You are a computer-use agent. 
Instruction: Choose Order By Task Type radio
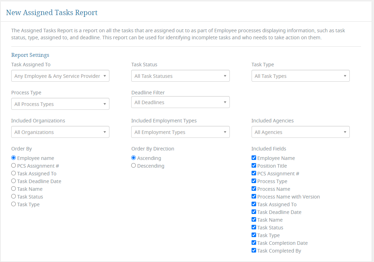[14, 204]
